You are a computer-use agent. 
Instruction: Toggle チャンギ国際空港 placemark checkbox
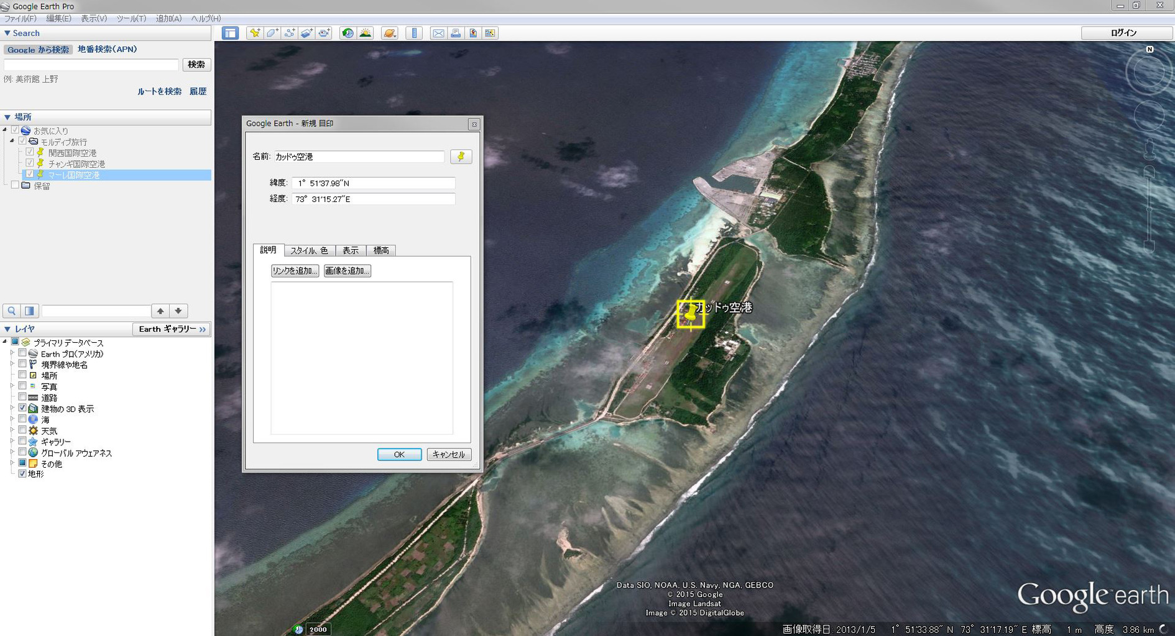click(x=30, y=163)
